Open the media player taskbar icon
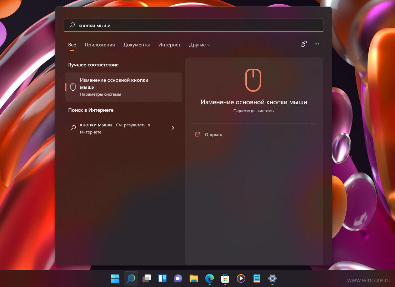The height and width of the screenshot is (287, 395). click(241, 278)
